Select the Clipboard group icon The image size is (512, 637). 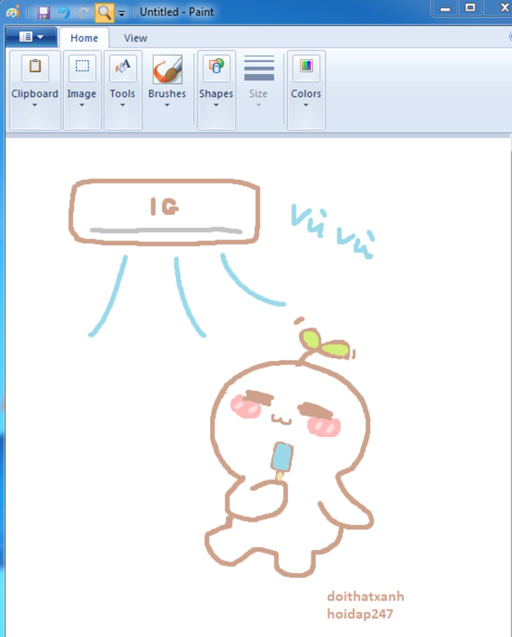[x=34, y=67]
